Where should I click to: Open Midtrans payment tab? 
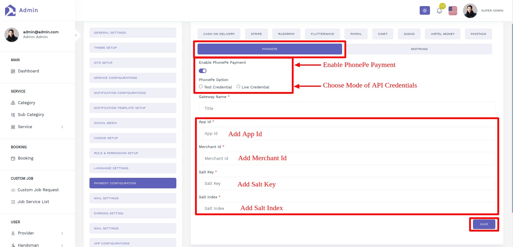(419, 49)
